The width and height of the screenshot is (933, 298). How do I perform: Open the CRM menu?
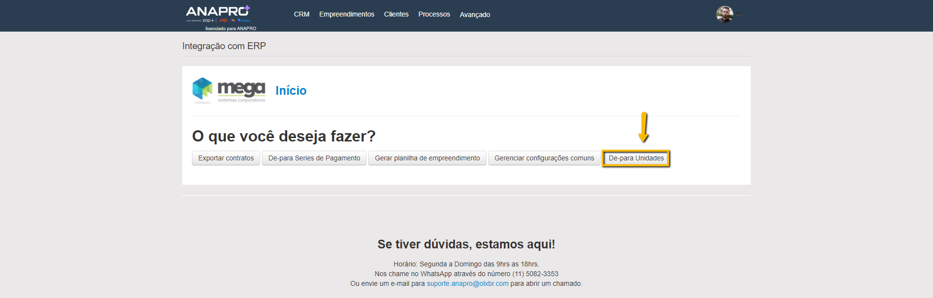click(301, 15)
